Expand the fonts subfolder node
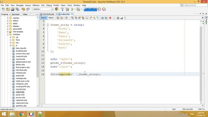The height and width of the screenshot is (117, 208). click(x=11, y=40)
